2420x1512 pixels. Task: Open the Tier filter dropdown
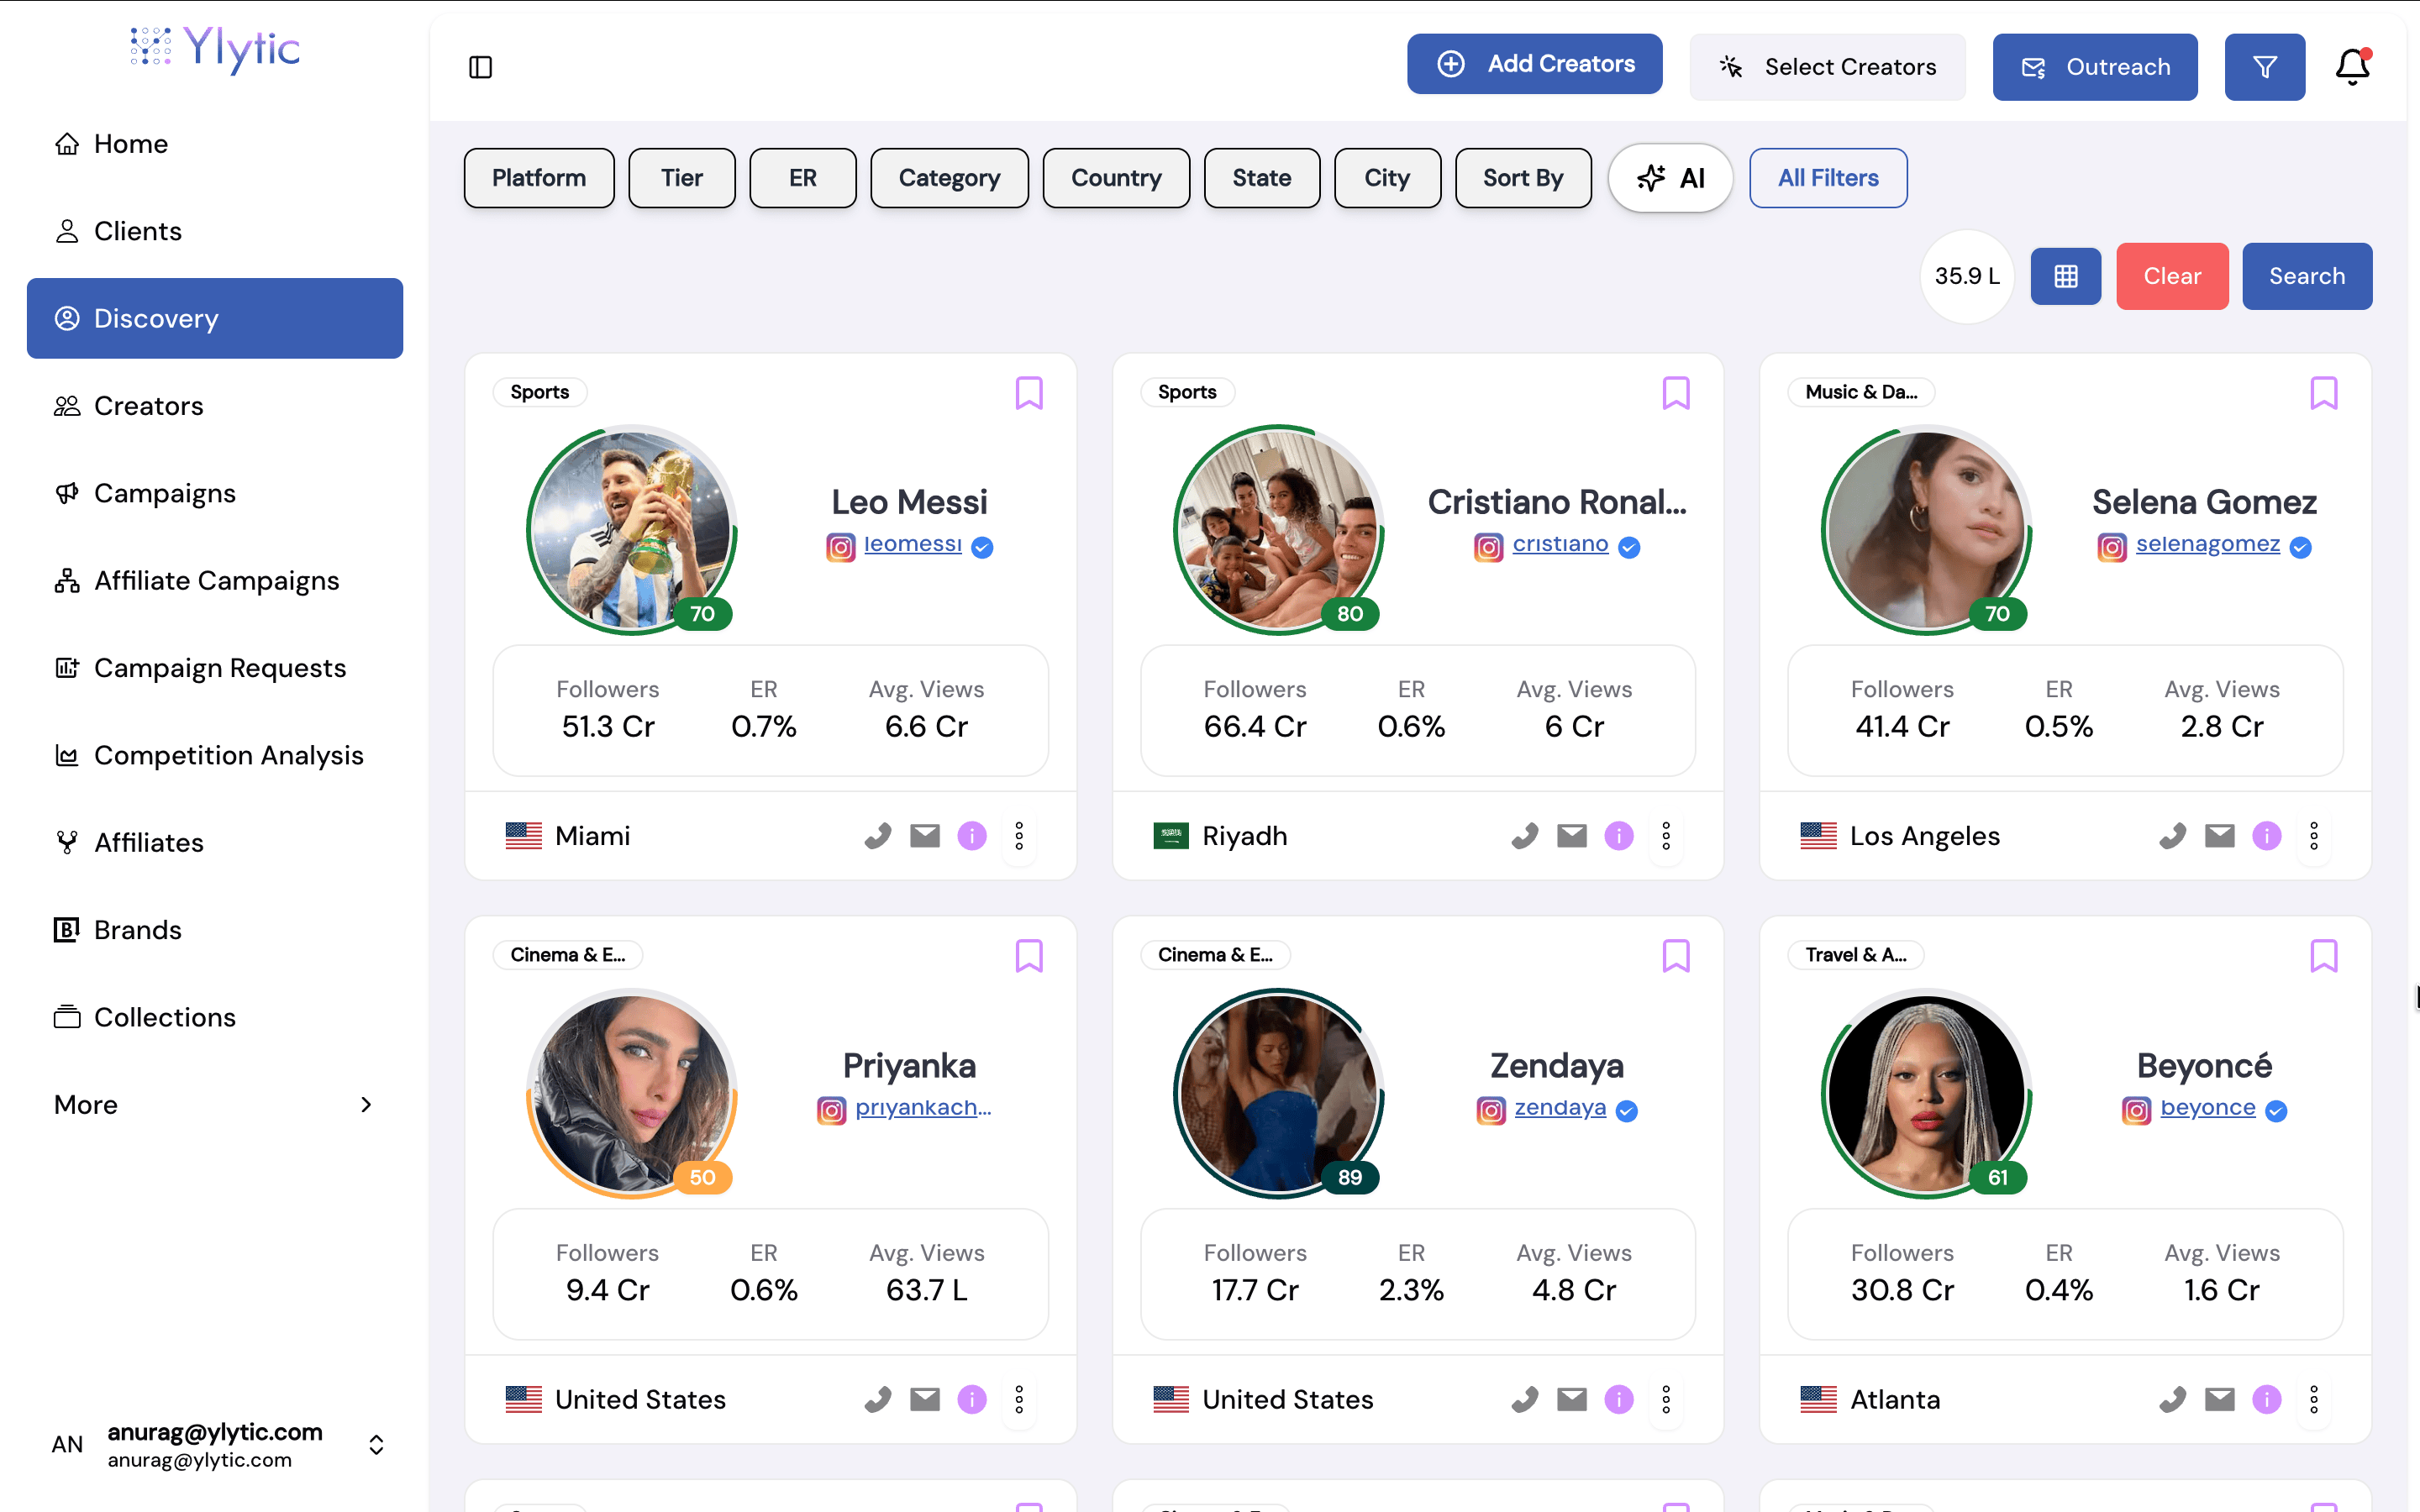pos(682,178)
